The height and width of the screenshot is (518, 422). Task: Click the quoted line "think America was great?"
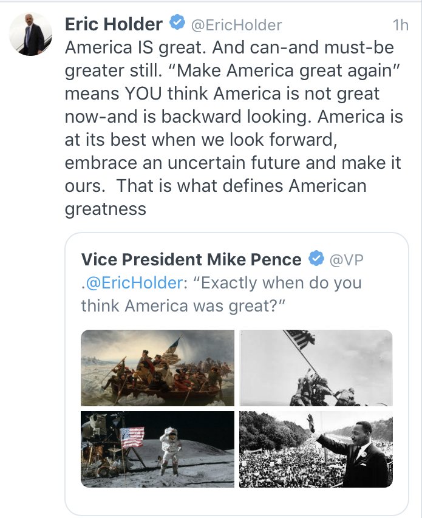pyautogui.click(x=182, y=305)
